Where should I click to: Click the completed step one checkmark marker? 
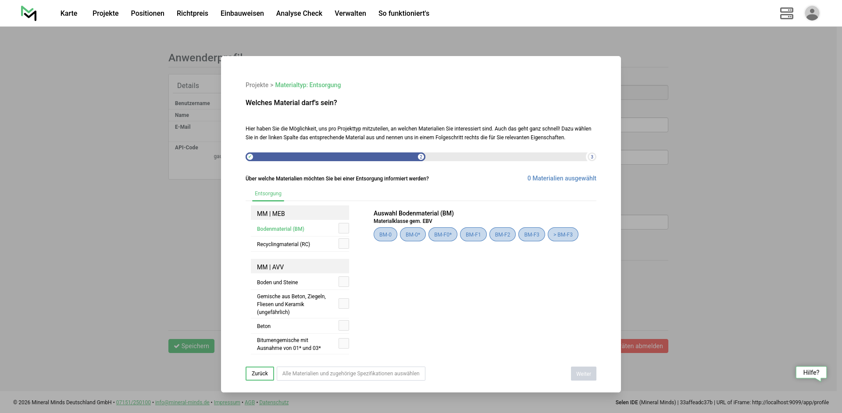coord(250,157)
